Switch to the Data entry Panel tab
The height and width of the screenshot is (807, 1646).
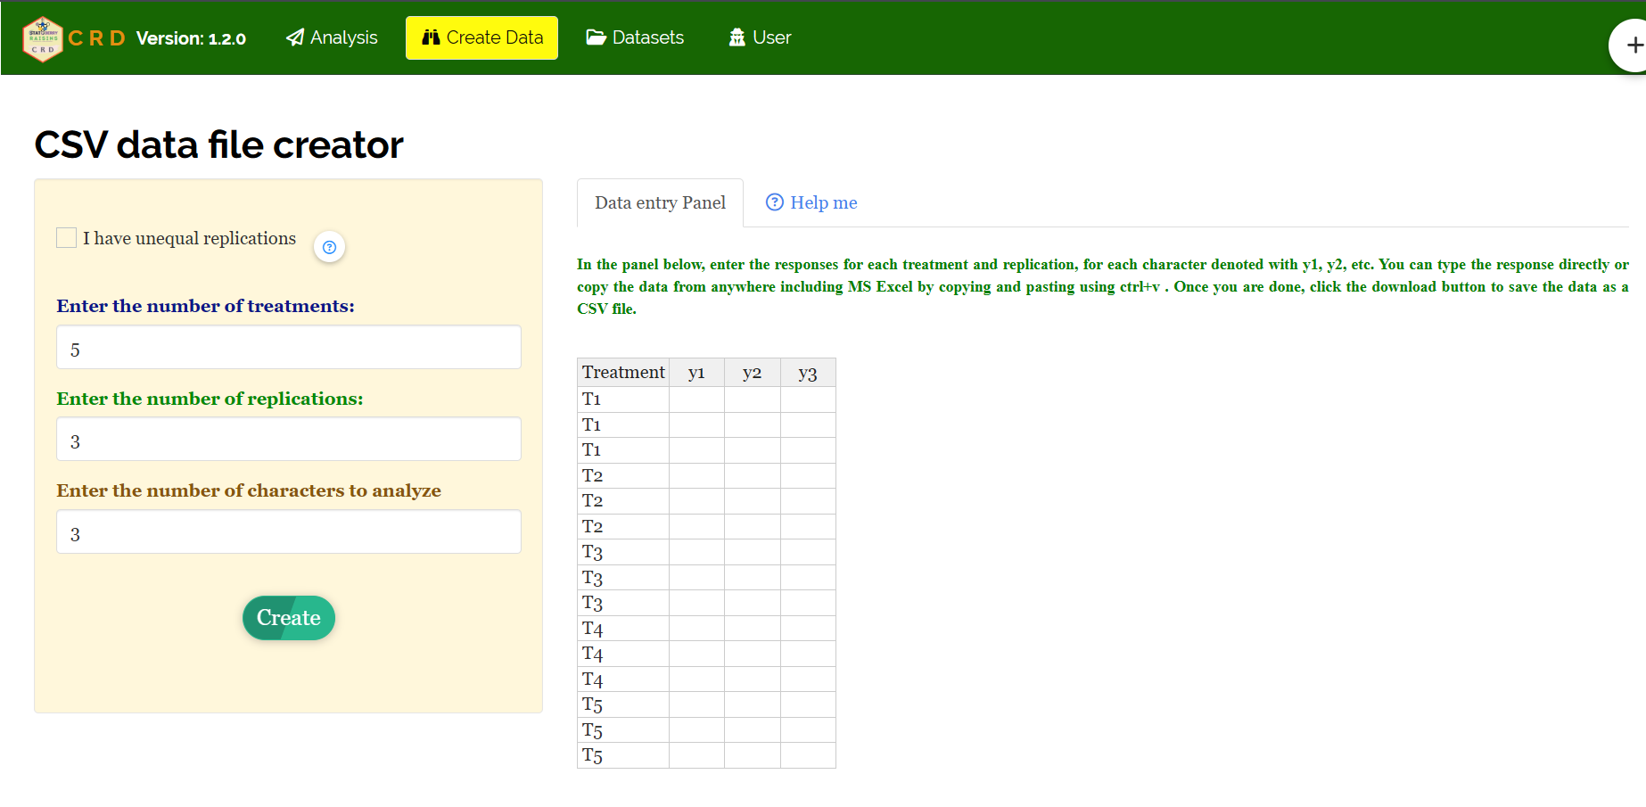(x=660, y=203)
